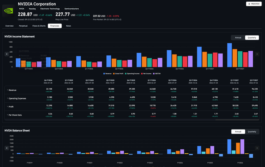Click Q2 FY2027 revenue value 96.22B
Screen dimensions: 265x167
[x=255, y=89]
